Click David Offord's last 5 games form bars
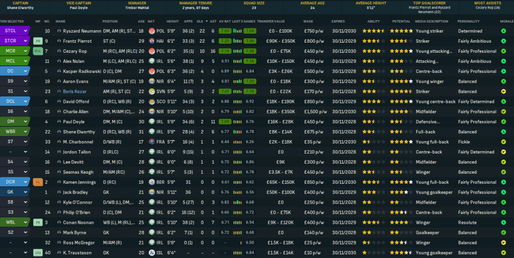 coord(249,101)
